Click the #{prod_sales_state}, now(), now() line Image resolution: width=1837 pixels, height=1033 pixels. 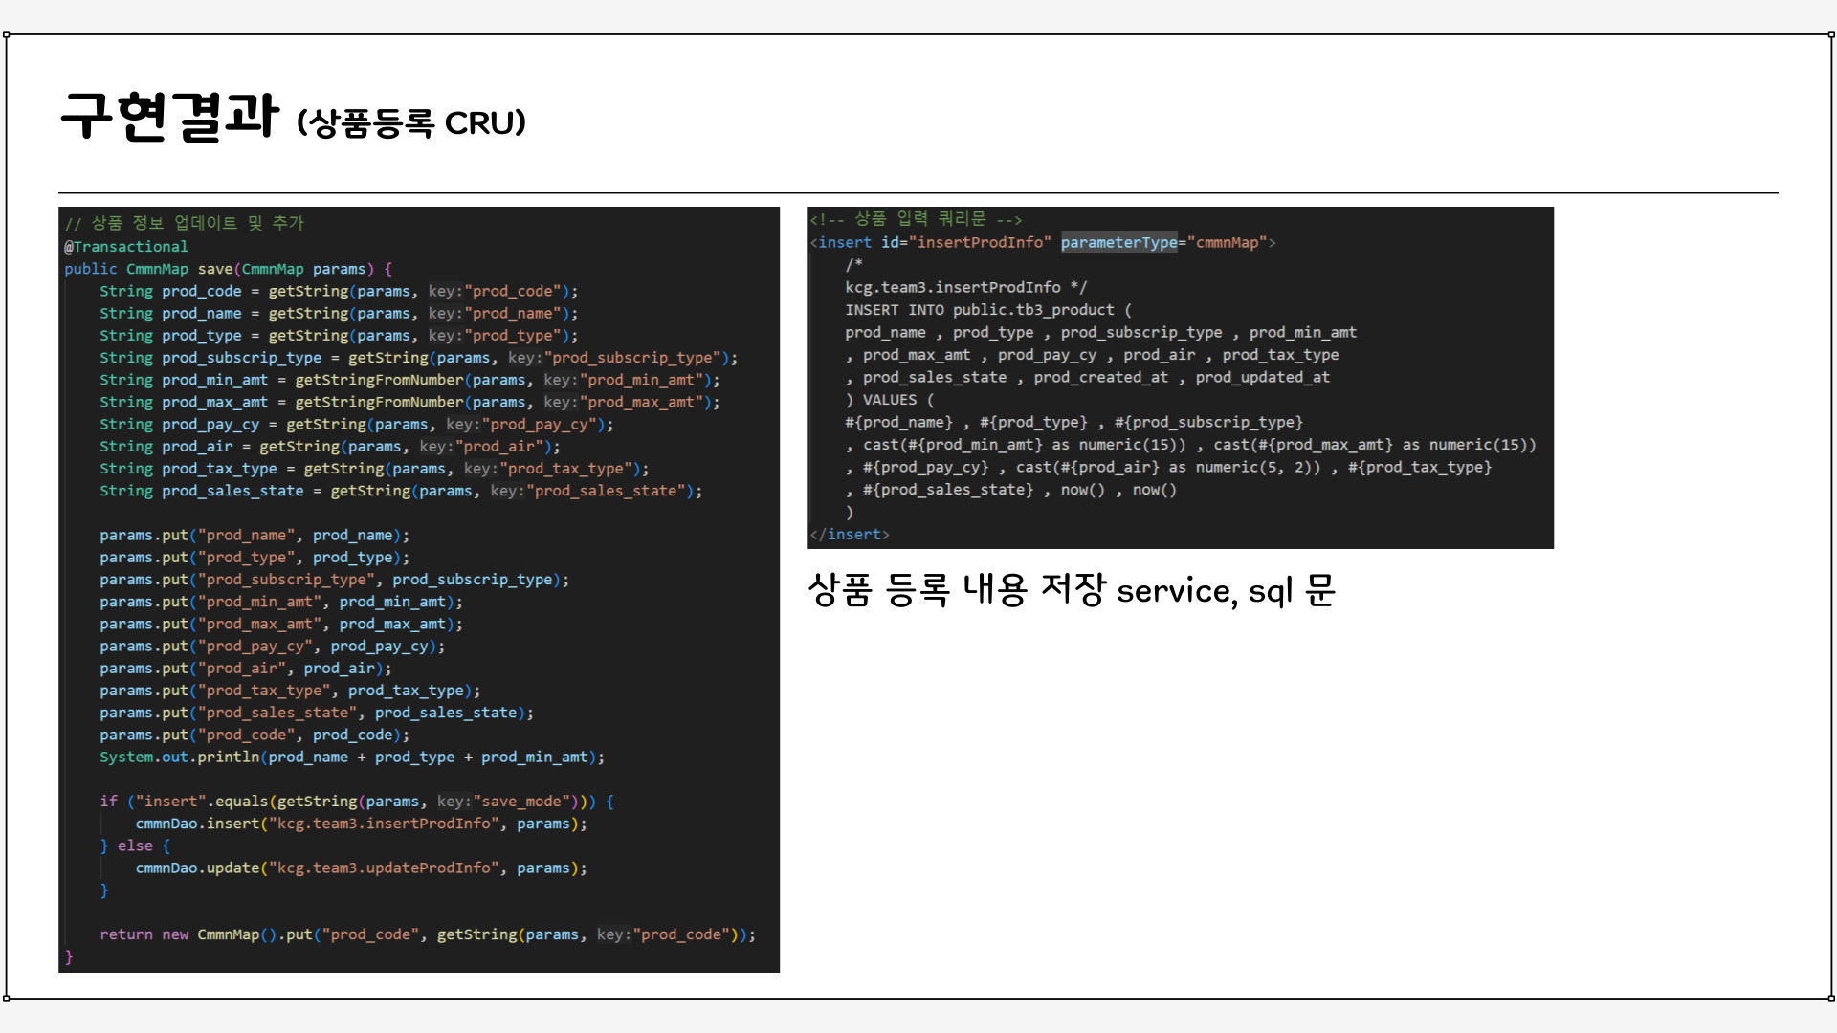1011,490
